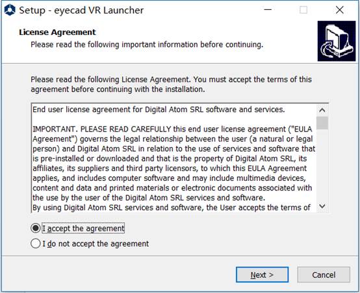Viewport: 360px width, 293px height.
Task: Select the do not accept radio circle
Action: pos(36,244)
